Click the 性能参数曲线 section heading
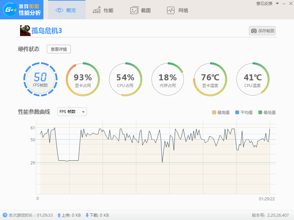 (x=34, y=112)
